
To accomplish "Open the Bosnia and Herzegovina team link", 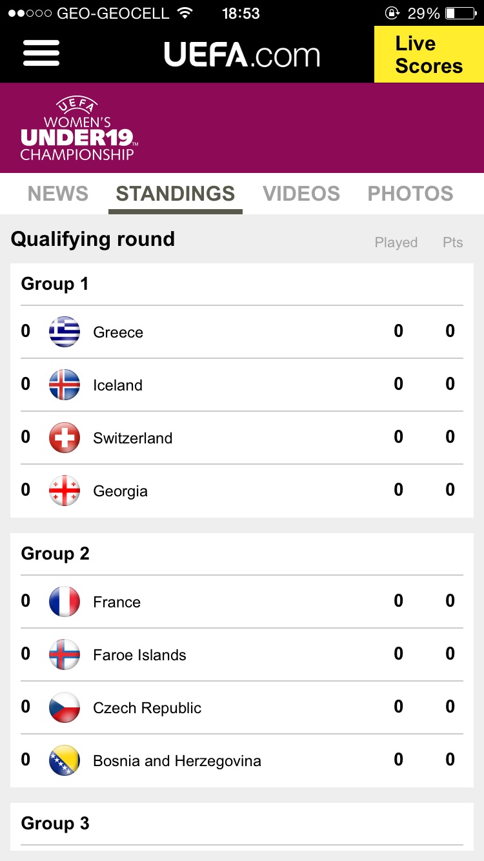I will click(177, 761).
